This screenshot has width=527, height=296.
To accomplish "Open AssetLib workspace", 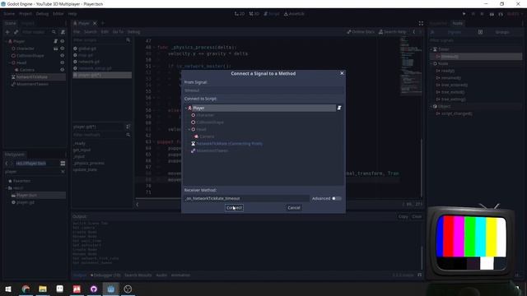I will pos(294,14).
